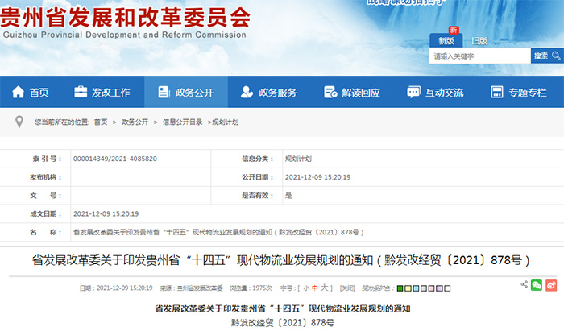This screenshot has height=331, width=564.
Task: Share article via Weibo icon
Action: coord(551,285)
